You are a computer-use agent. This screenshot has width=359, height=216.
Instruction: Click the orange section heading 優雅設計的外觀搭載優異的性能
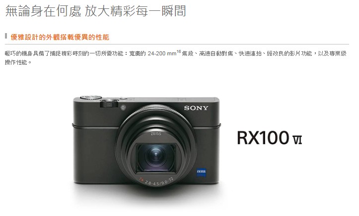click(60, 37)
